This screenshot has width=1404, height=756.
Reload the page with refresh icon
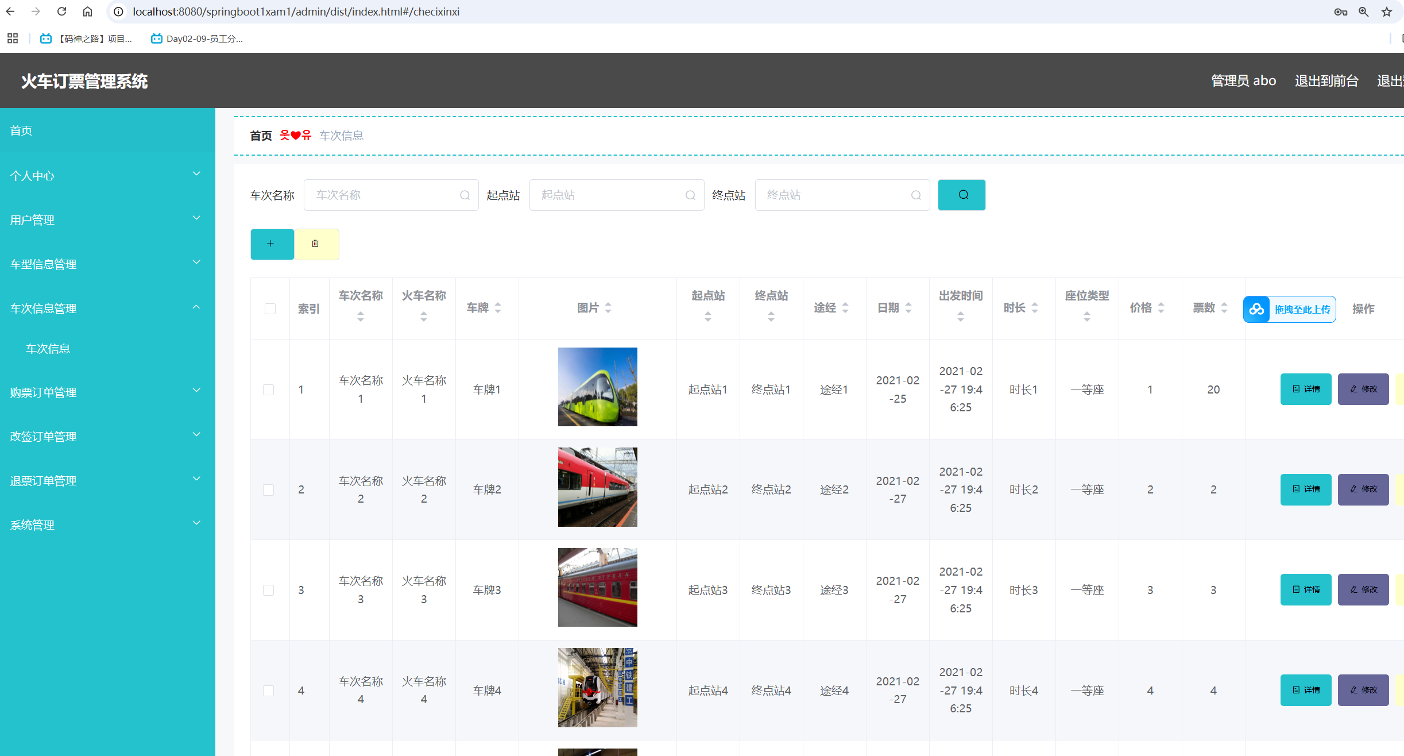pos(61,11)
